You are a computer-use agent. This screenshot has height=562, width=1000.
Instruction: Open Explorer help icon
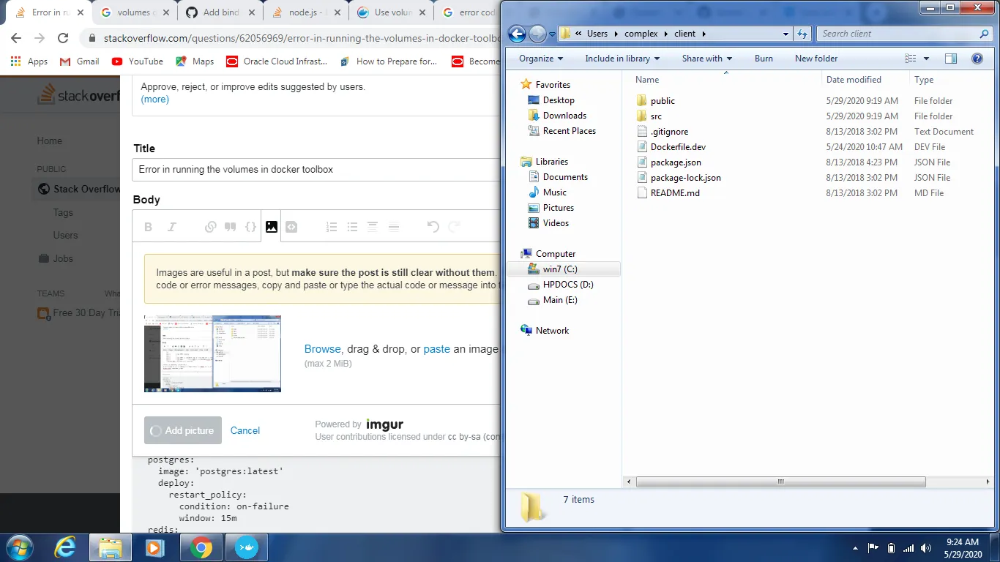[x=977, y=59]
